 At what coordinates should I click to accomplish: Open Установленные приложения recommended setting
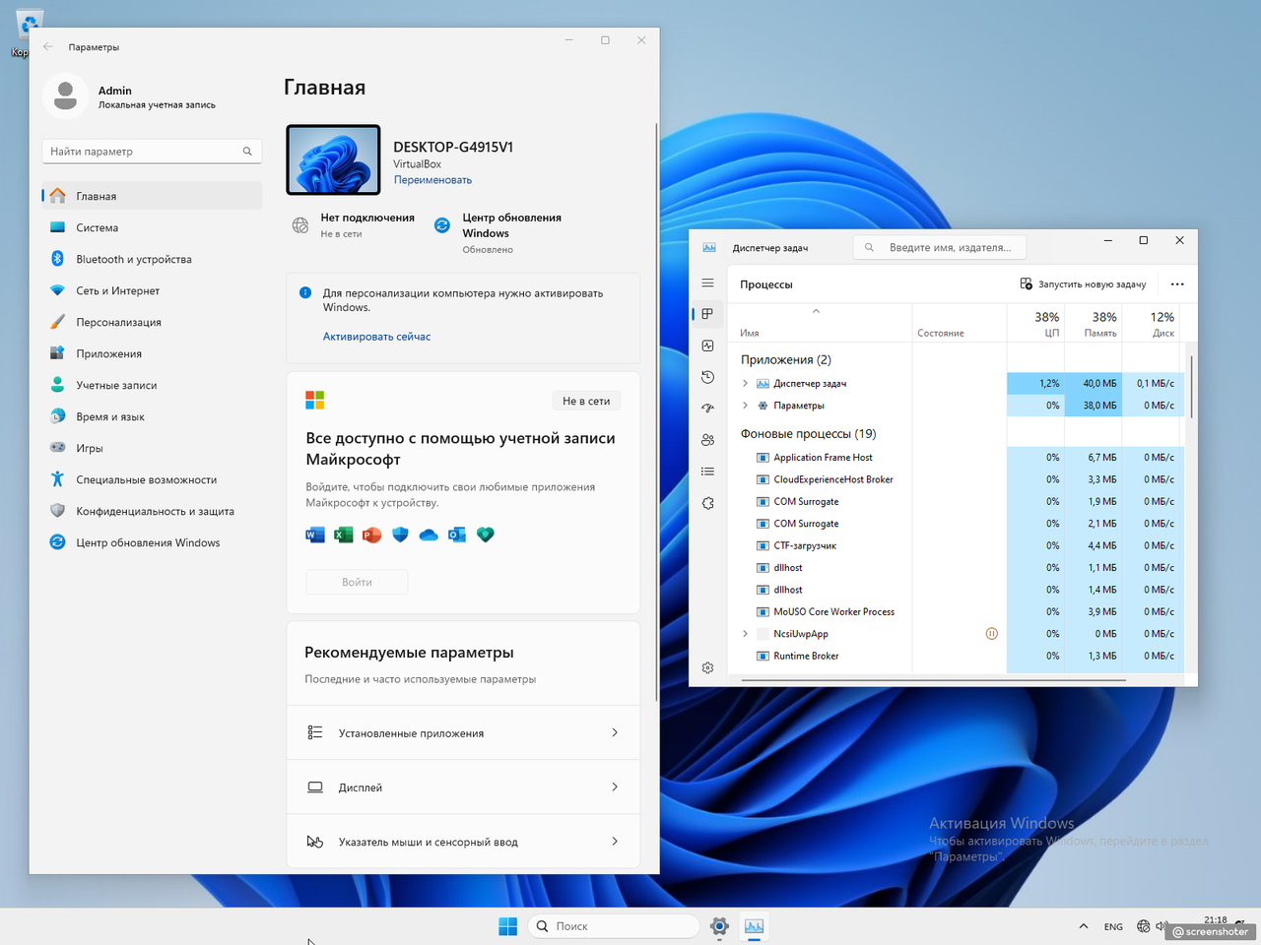tap(463, 732)
